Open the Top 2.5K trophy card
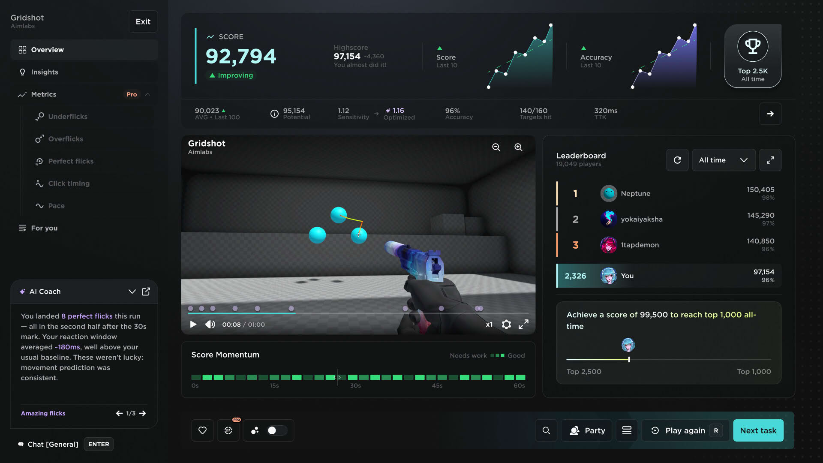Image resolution: width=823 pixels, height=463 pixels. (x=753, y=56)
